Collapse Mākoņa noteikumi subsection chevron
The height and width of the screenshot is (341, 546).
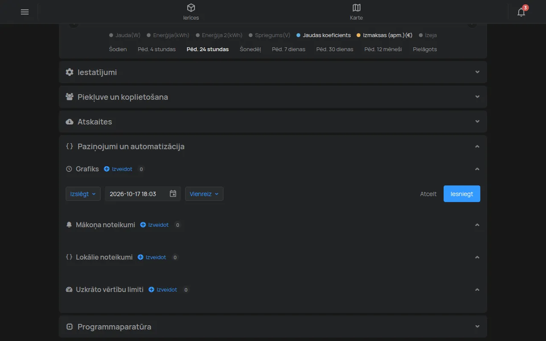tap(477, 225)
